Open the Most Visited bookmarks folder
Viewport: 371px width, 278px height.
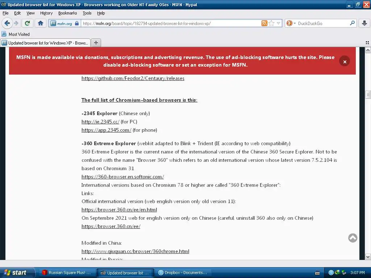(16, 34)
